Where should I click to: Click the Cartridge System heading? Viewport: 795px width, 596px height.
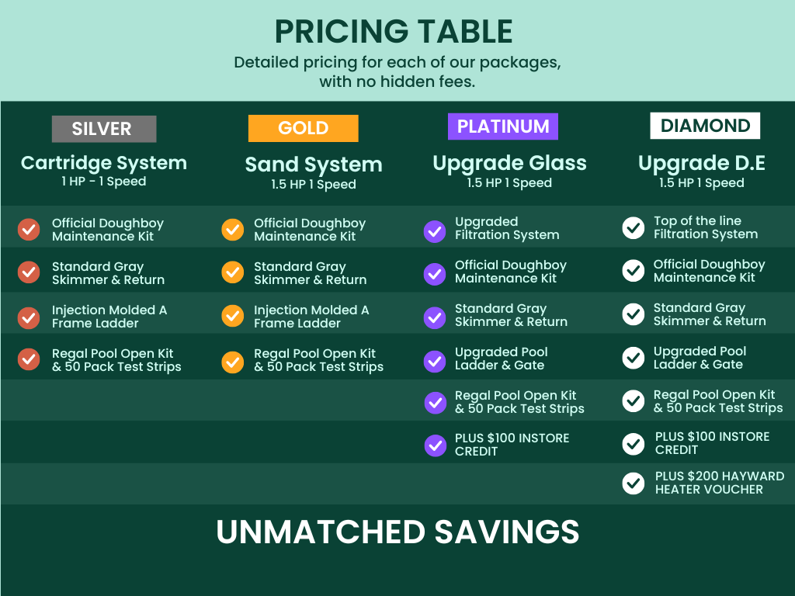(x=104, y=163)
